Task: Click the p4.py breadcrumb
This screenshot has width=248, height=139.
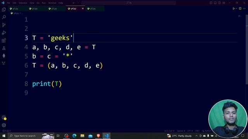Action: pos(16,13)
